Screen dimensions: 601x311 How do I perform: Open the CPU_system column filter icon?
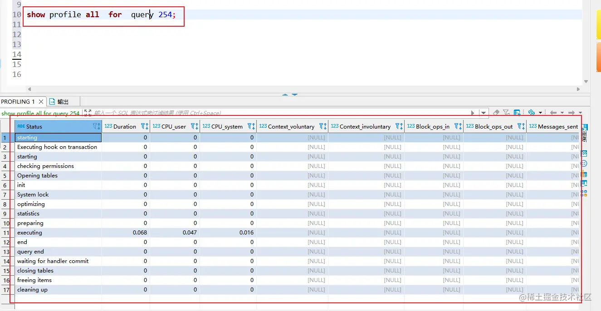click(x=250, y=126)
